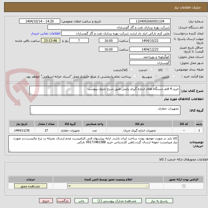Viewport: 208px width, 208px height.
Task: Click the general need description textarea
Action: 104,90
